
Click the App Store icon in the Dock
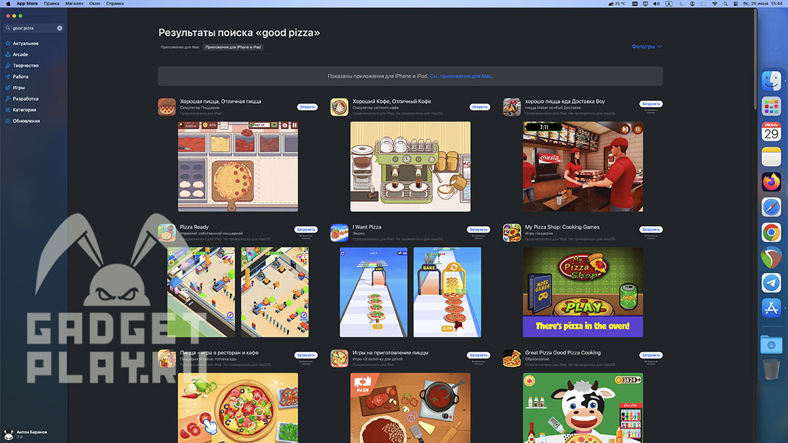[x=771, y=307]
